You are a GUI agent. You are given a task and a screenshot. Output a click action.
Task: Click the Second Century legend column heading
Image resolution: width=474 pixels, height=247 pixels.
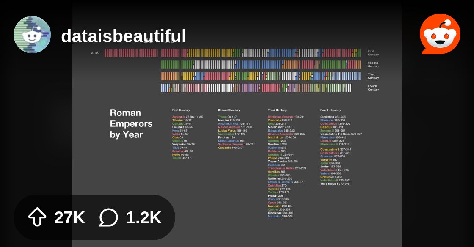(229, 110)
